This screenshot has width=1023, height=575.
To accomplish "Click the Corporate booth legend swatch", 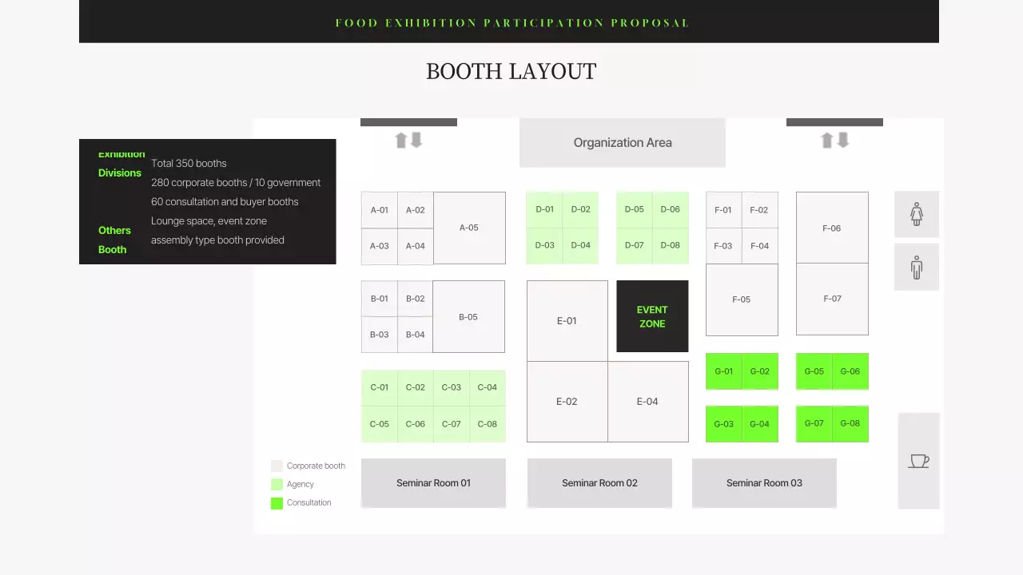I will [x=277, y=466].
